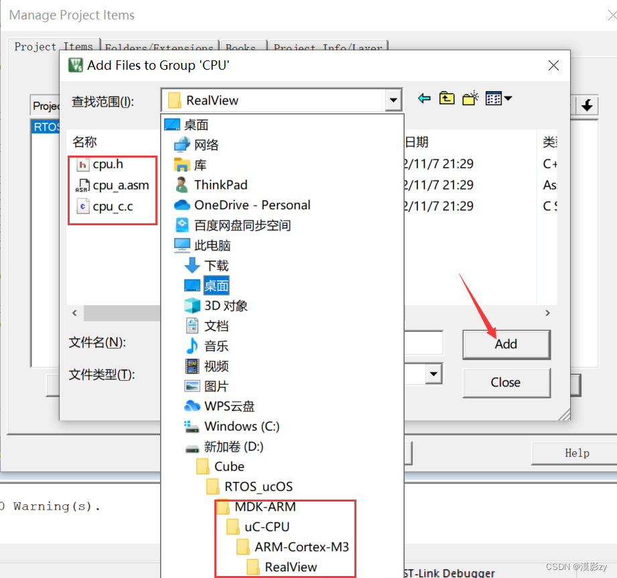Click the 日期 column header
Viewport: 617px width, 578px height.
coord(416,141)
